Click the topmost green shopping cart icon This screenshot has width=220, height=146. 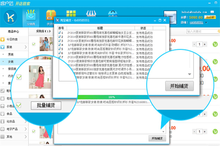click(215, 45)
